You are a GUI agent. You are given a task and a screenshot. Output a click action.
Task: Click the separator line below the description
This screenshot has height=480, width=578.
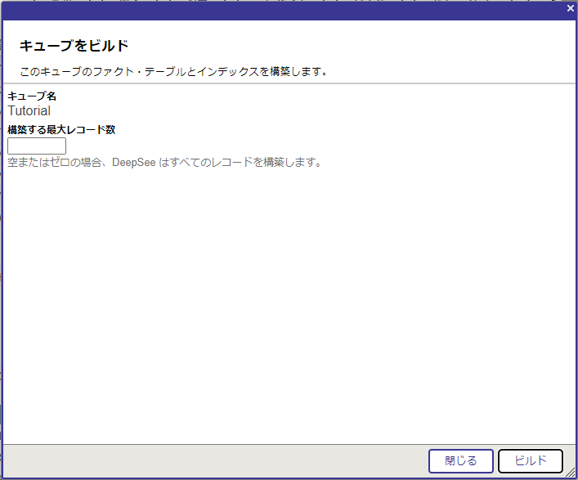click(286, 83)
